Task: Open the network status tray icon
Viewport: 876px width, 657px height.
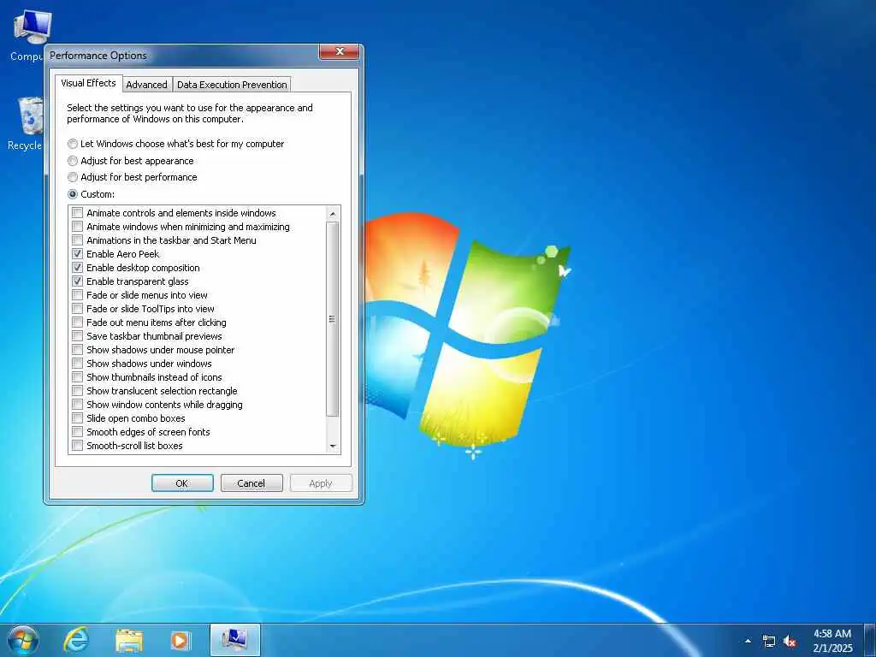Action: point(769,642)
